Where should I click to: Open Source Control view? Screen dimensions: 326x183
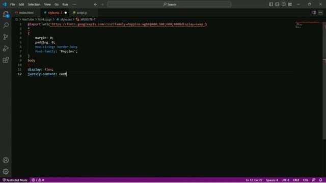(6, 37)
